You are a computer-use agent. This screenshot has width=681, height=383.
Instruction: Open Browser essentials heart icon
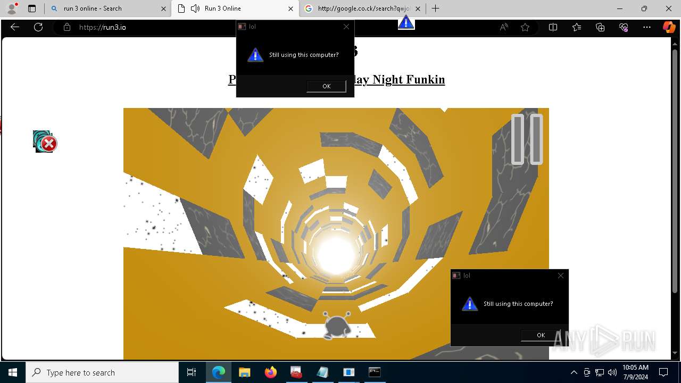(x=624, y=27)
